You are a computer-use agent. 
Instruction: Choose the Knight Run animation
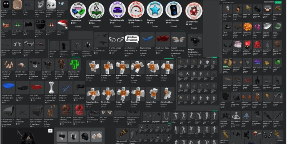123,94
